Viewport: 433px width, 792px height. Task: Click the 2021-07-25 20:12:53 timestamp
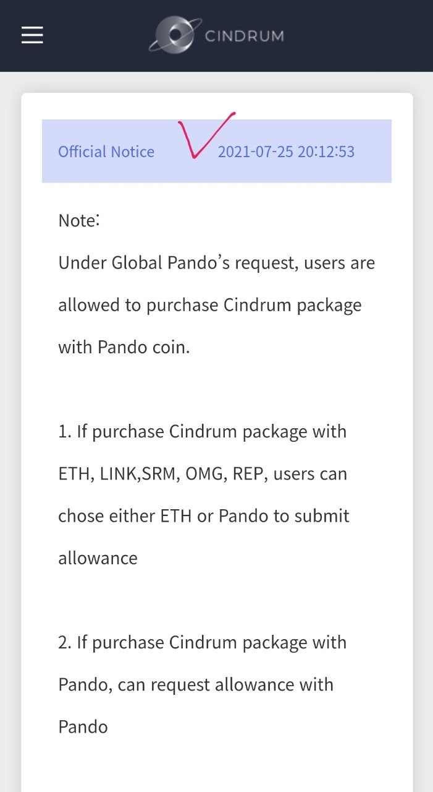tap(286, 152)
